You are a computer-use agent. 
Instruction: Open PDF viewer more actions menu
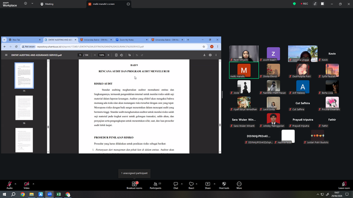pyautogui.click(x=216, y=55)
